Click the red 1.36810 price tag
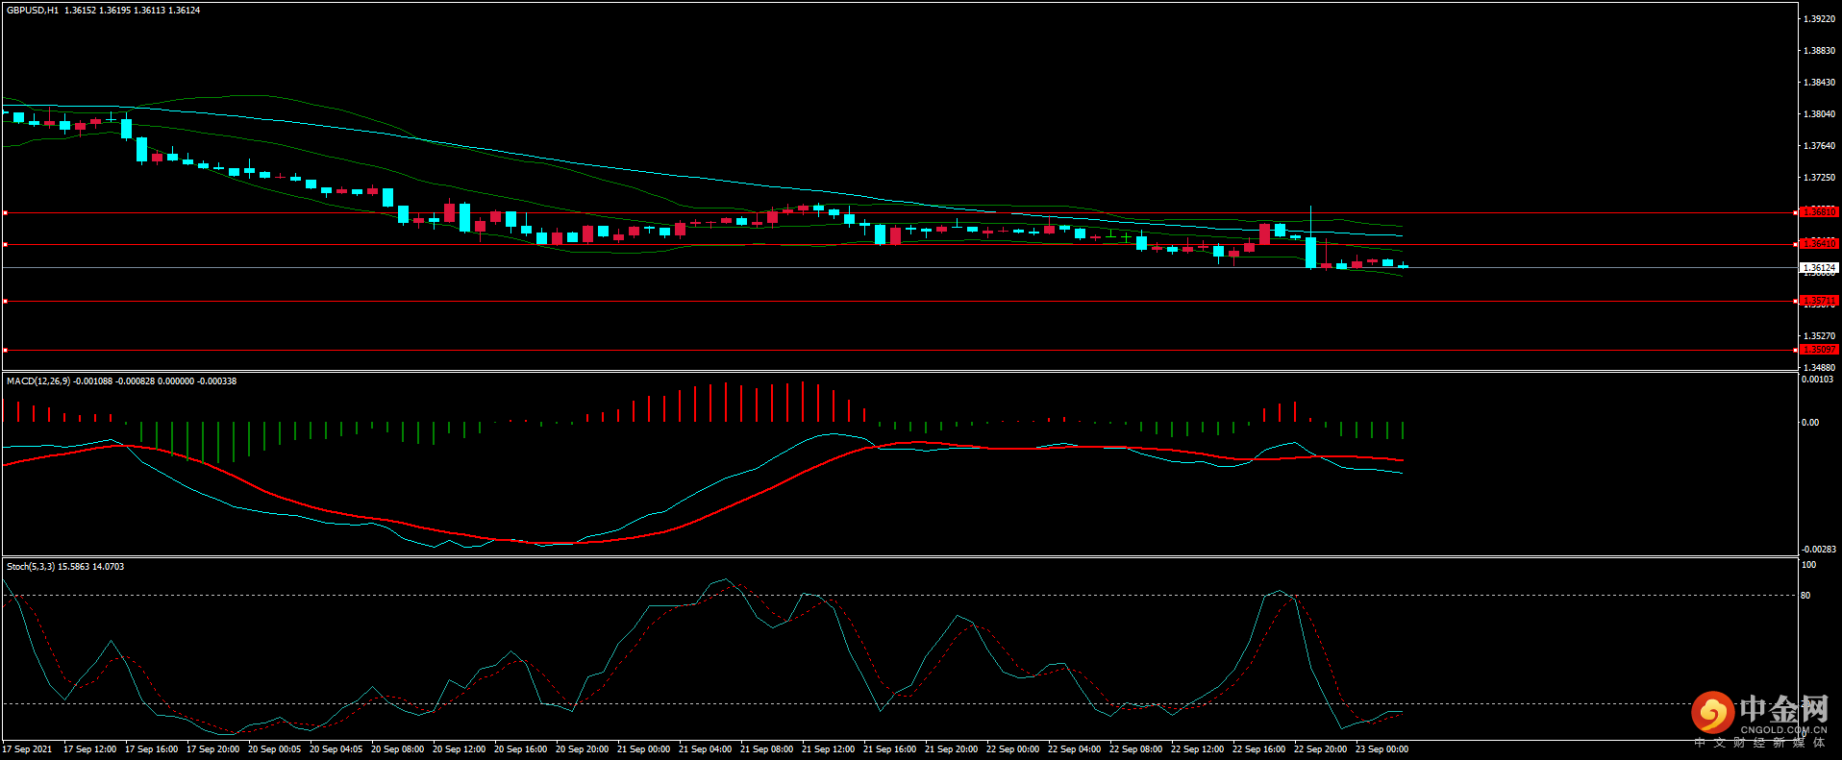 coord(1819,211)
